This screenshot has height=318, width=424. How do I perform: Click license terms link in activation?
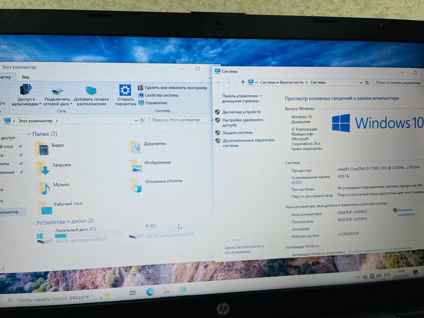pos(379,250)
